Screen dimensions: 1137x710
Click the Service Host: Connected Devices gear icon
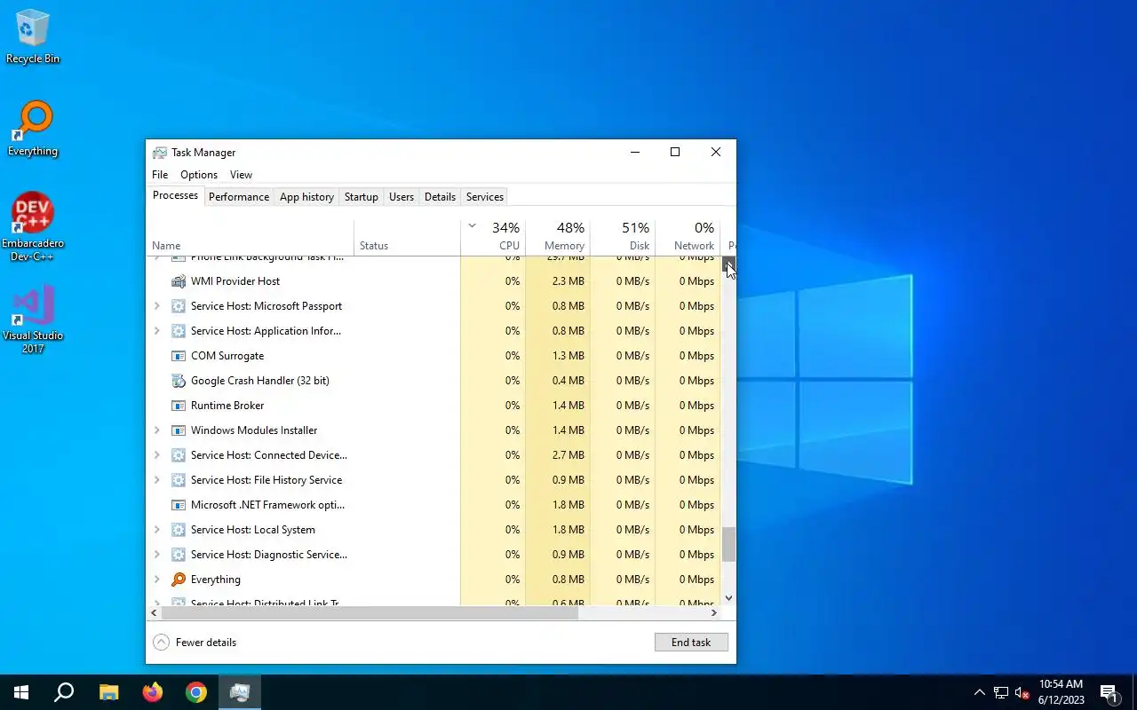pos(178,455)
